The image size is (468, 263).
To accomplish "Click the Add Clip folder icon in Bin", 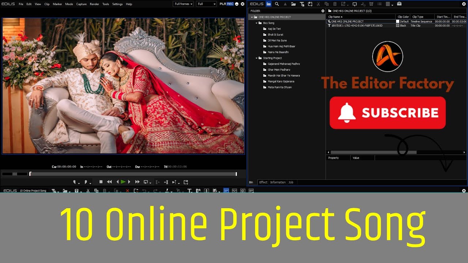I will (294, 4).
